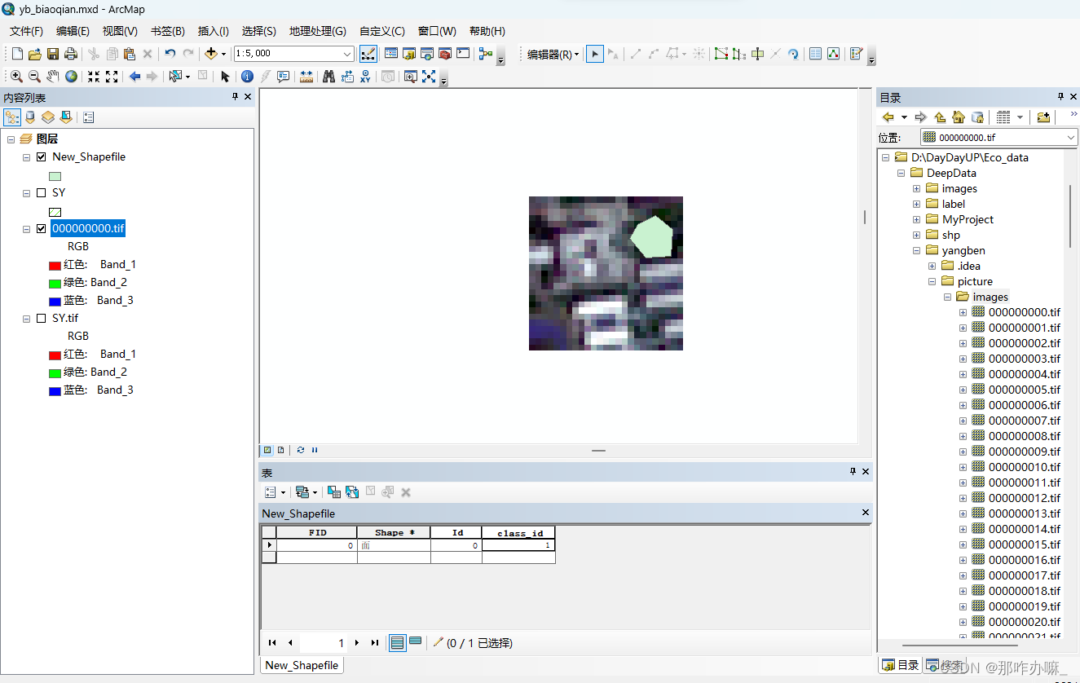Uncheck the 000000000.tif layer checkbox

tap(41, 228)
